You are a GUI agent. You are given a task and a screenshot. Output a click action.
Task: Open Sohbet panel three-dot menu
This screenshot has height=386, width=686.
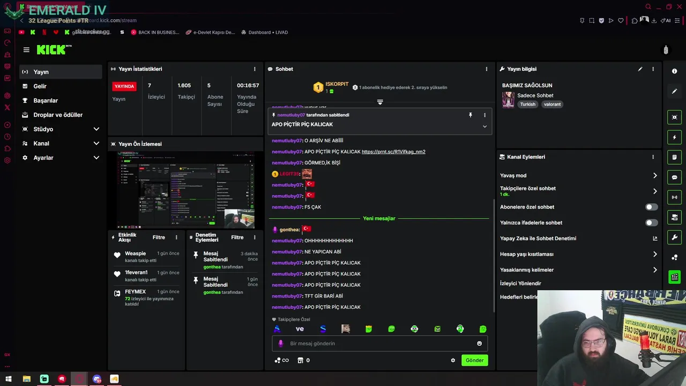[x=487, y=69]
